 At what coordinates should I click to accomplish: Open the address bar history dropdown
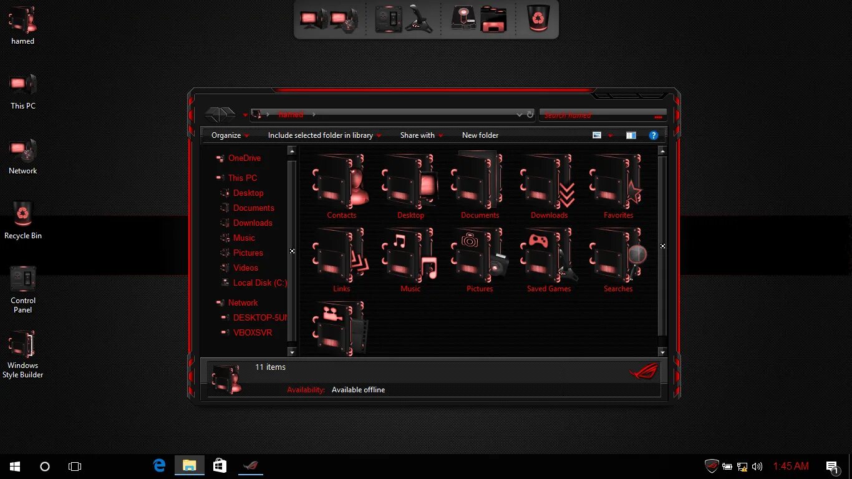point(520,114)
